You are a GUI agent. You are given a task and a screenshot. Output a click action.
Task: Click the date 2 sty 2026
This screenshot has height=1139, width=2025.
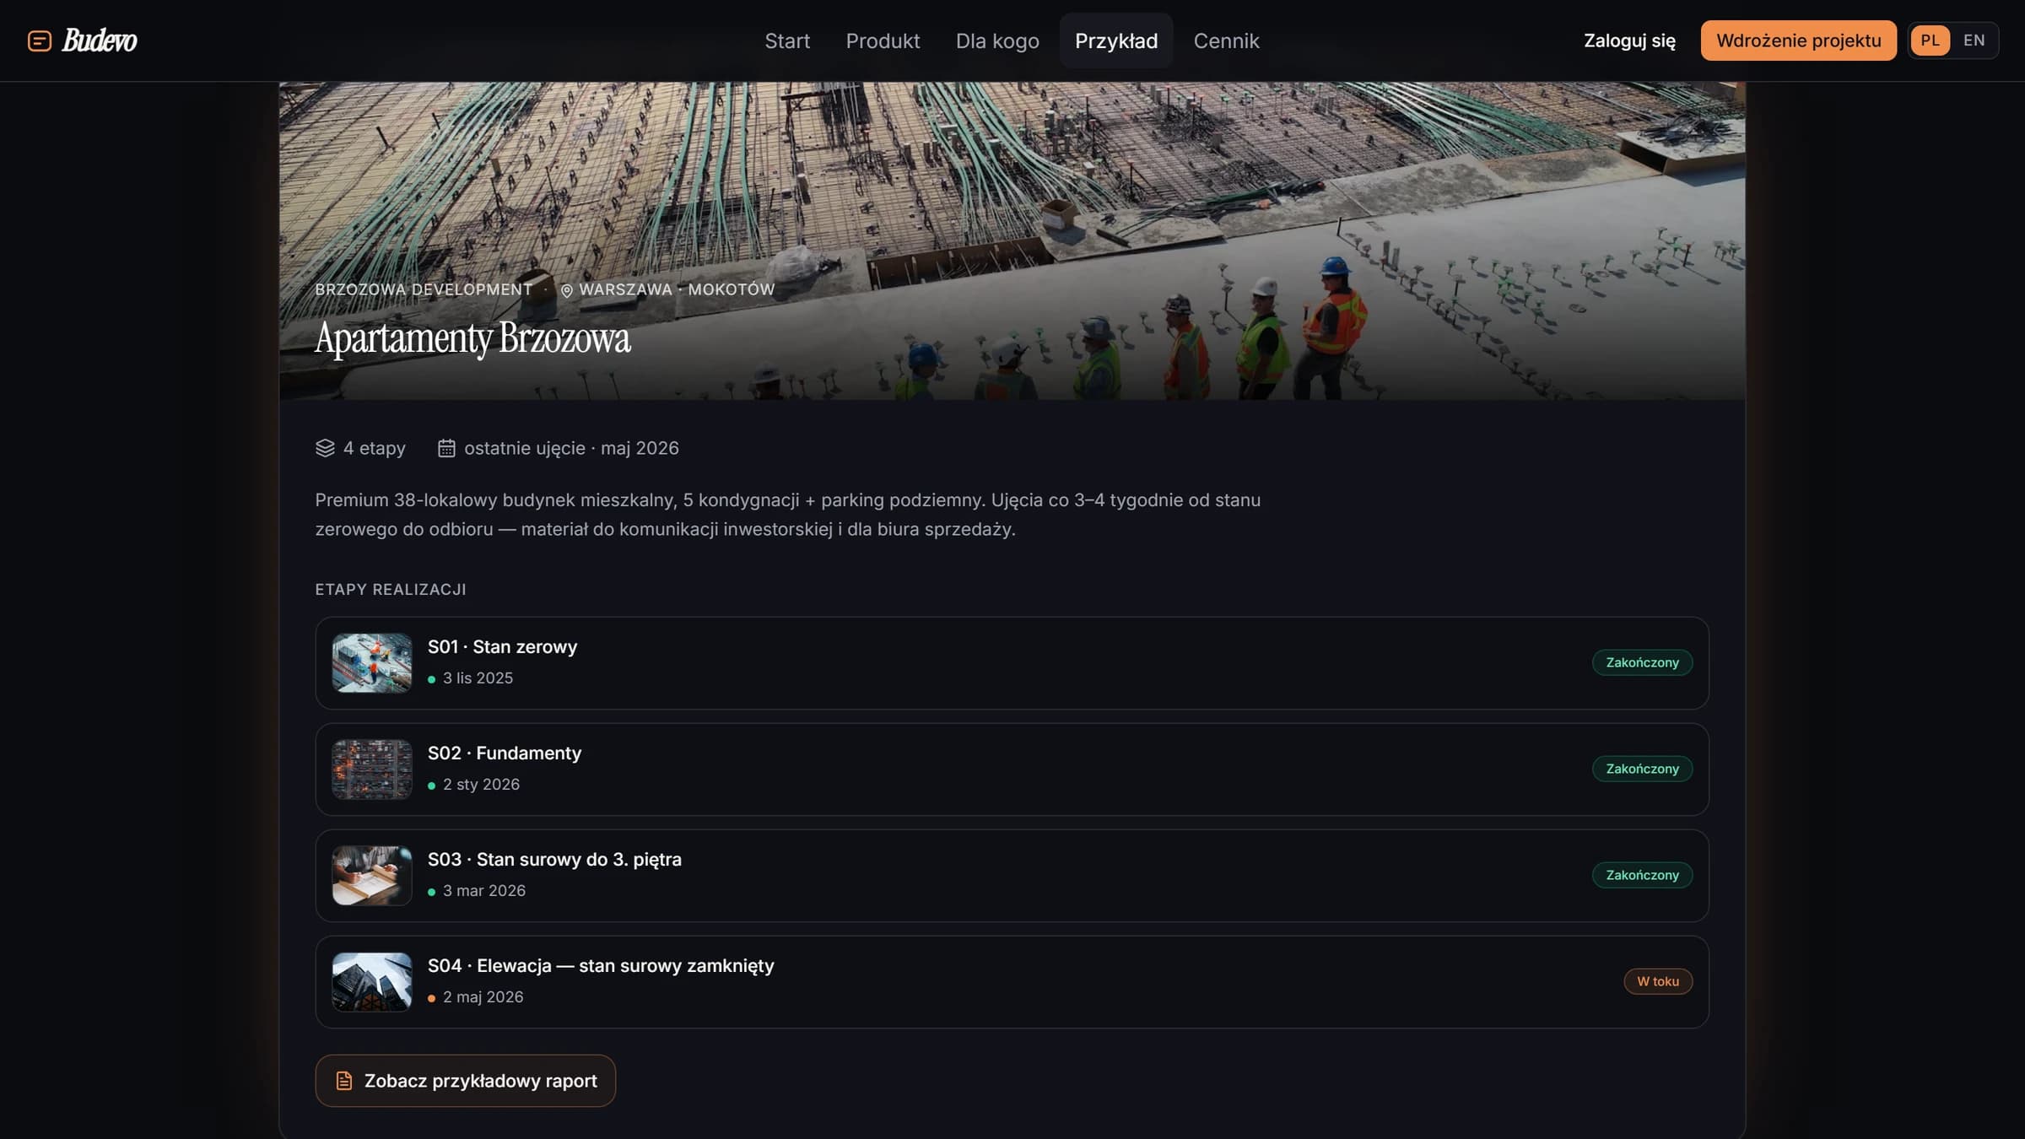click(481, 785)
